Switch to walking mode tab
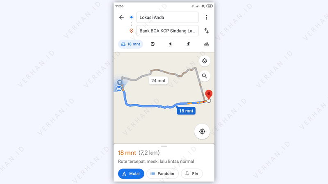The height and width of the screenshot is (184, 328). (171, 44)
